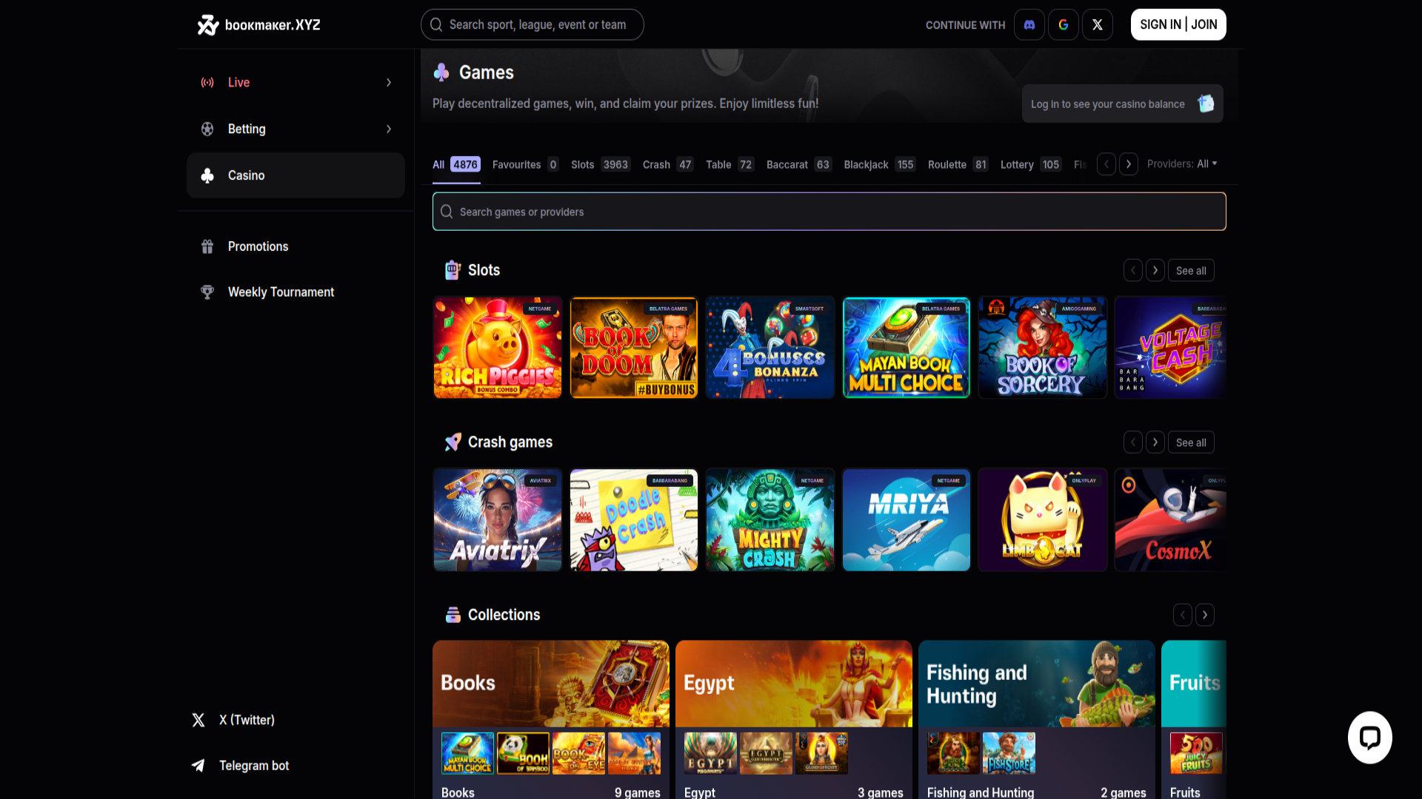Screen dimensions: 1422x799
Task: Open the Discord sign-in icon
Action: point(1029,24)
